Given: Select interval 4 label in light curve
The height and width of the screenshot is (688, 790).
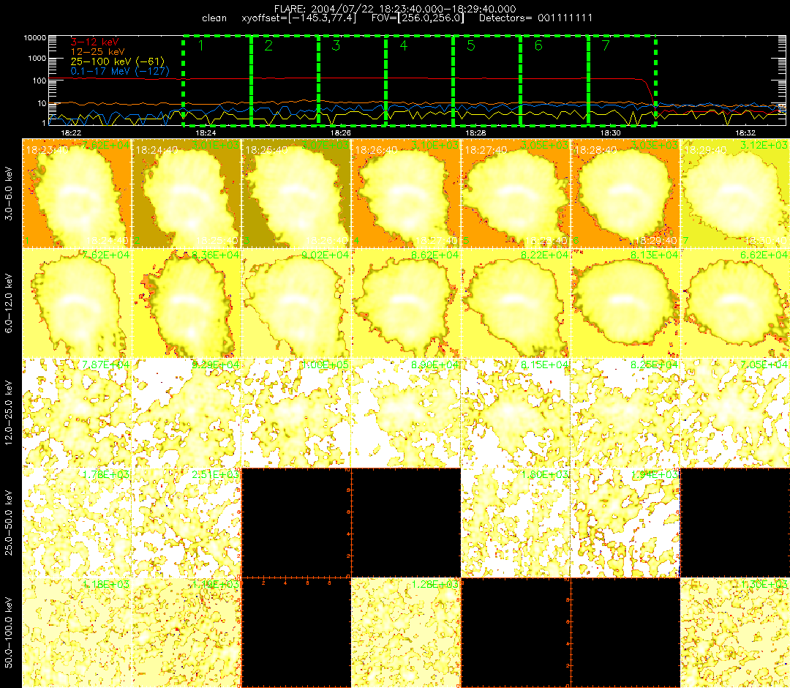Looking at the screenshot, I should (x=404, y=46).
